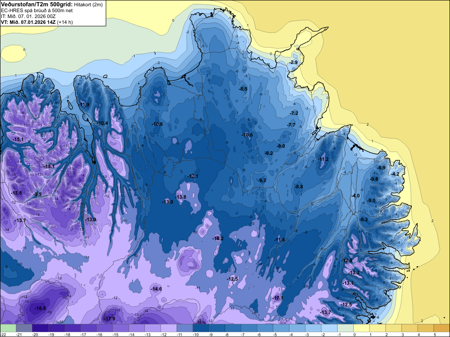Select the orange legend swatch labeled 5

[x=442, y=328]
